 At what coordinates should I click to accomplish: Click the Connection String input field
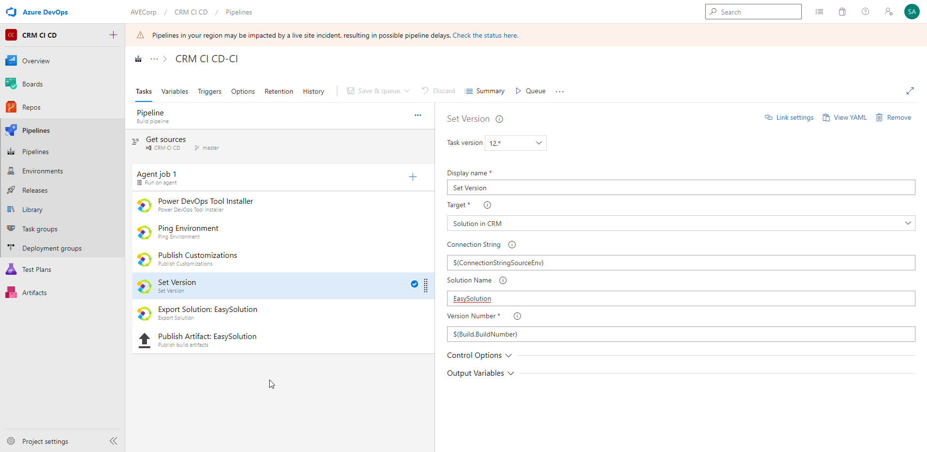point(681,263)
